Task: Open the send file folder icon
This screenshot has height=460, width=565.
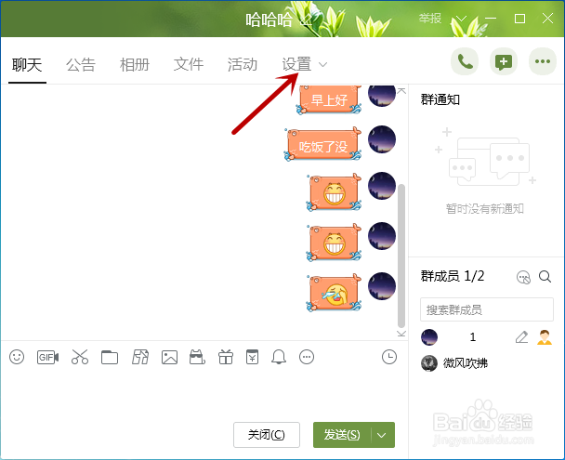Action: [x=110, y=358]
